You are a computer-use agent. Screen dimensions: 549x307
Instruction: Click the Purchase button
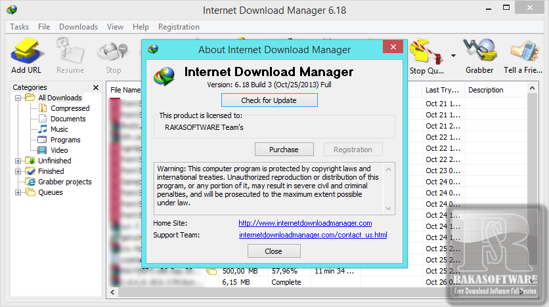coord(284,150)
